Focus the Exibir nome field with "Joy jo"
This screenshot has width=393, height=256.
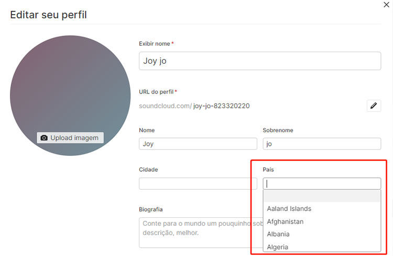coord(259,61)
